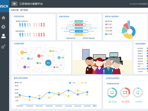Select the yellow 50岁以上 age bar
The width and height of the screenshot is (148, 111).
79,34
